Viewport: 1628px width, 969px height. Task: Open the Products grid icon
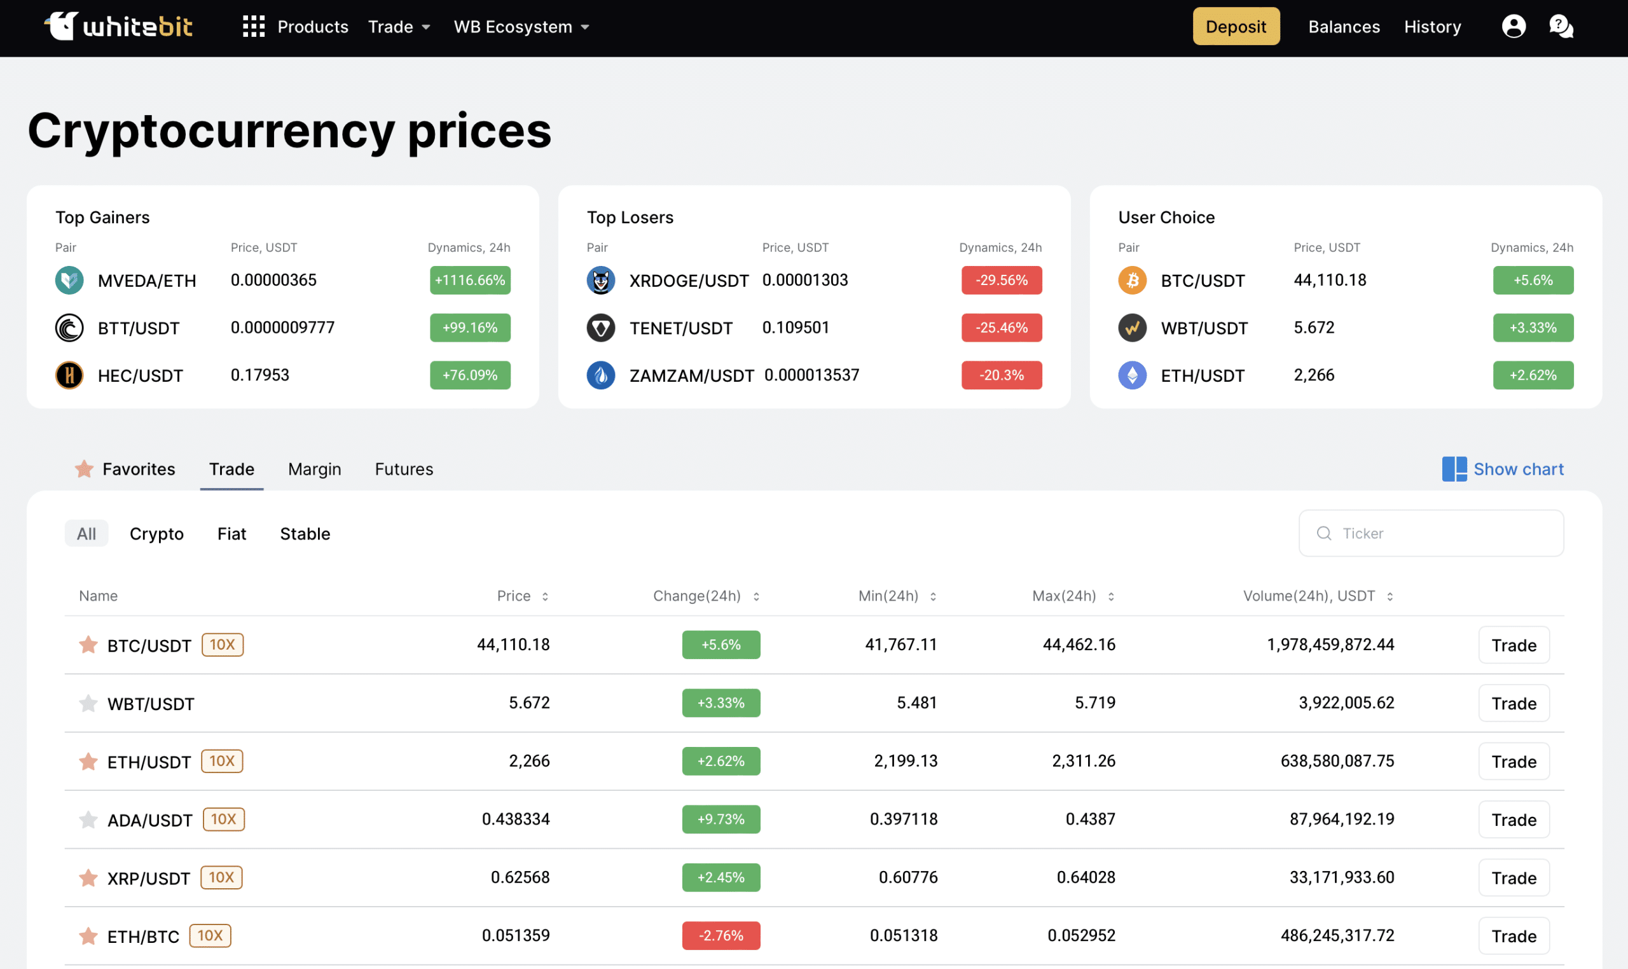pos(253,27)
